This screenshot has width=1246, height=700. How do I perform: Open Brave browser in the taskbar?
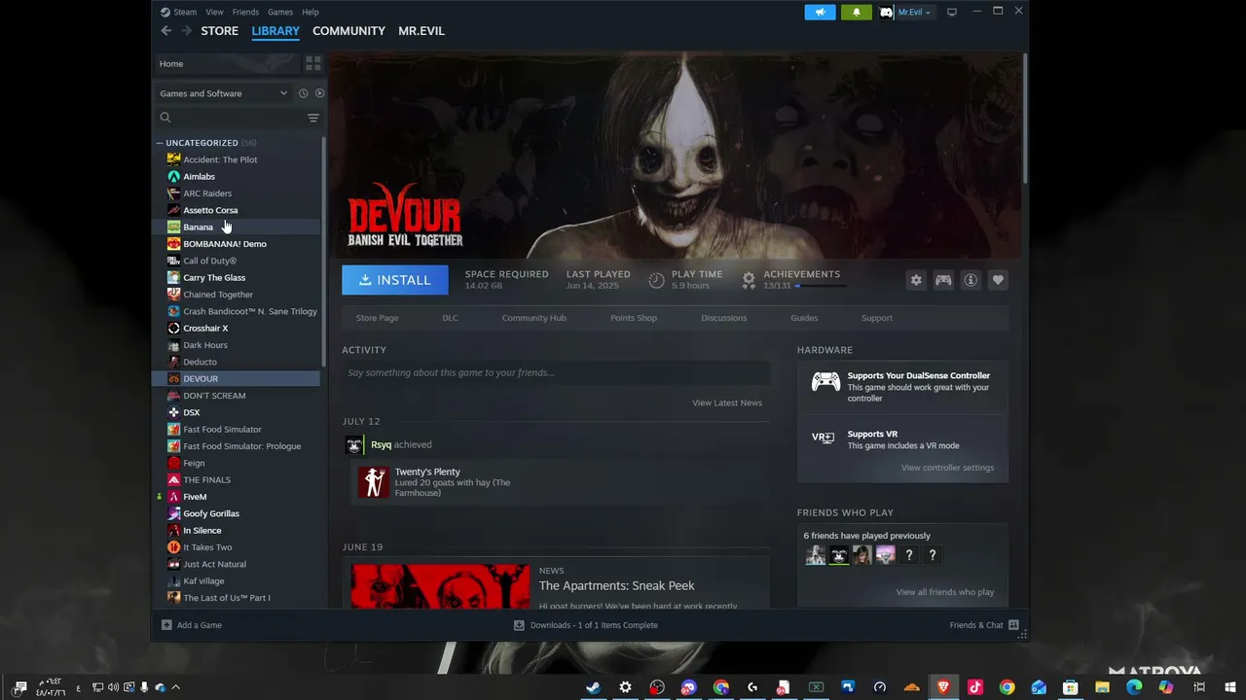[x=943, y=687]
